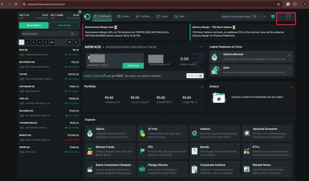Follow the Refer a Friend link
Viewport: 309px width, 181px height.
94,76
